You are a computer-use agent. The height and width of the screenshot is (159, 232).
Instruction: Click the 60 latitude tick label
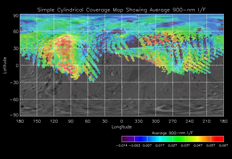pyautogui.click(x=16, y=32)
